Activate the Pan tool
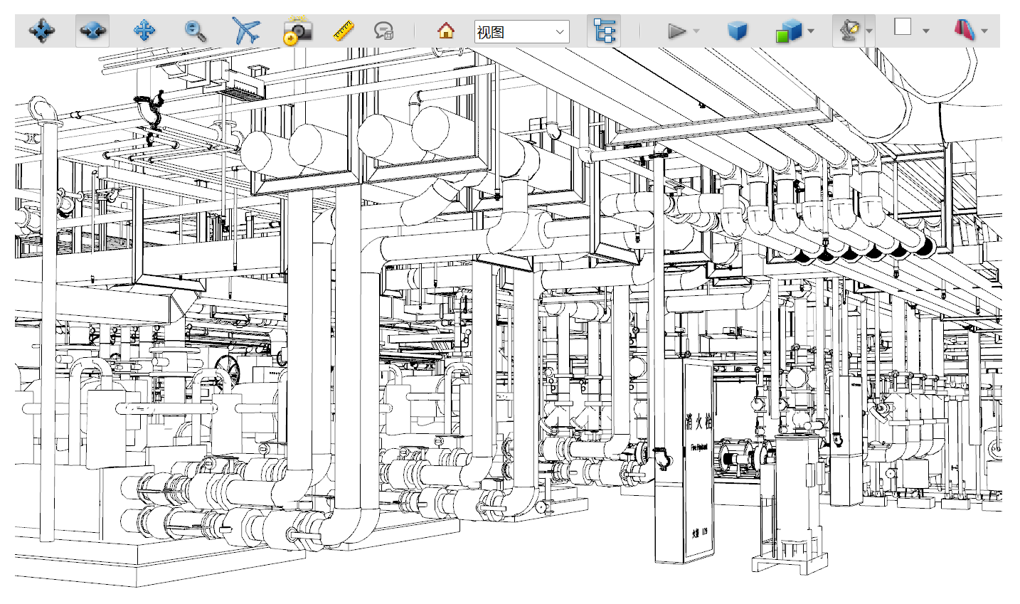Screen dimensions: 1020x604 (x=144, y=31)
